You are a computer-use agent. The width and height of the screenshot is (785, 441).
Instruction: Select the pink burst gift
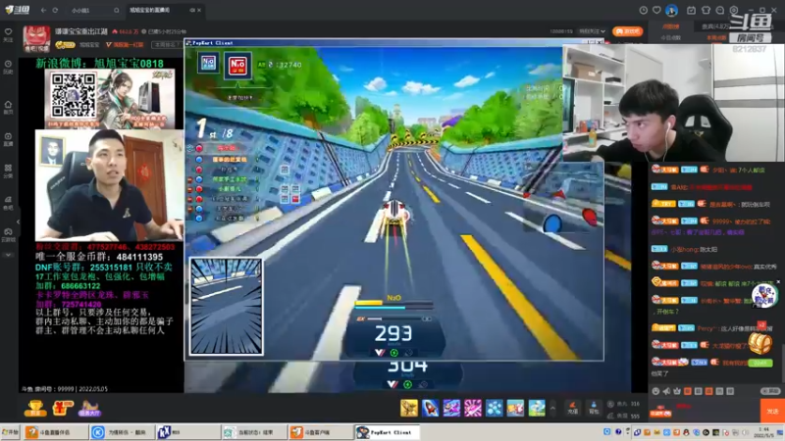tap(473, 408)
